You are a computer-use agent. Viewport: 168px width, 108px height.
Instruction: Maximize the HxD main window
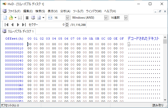(x=150, y=4)
